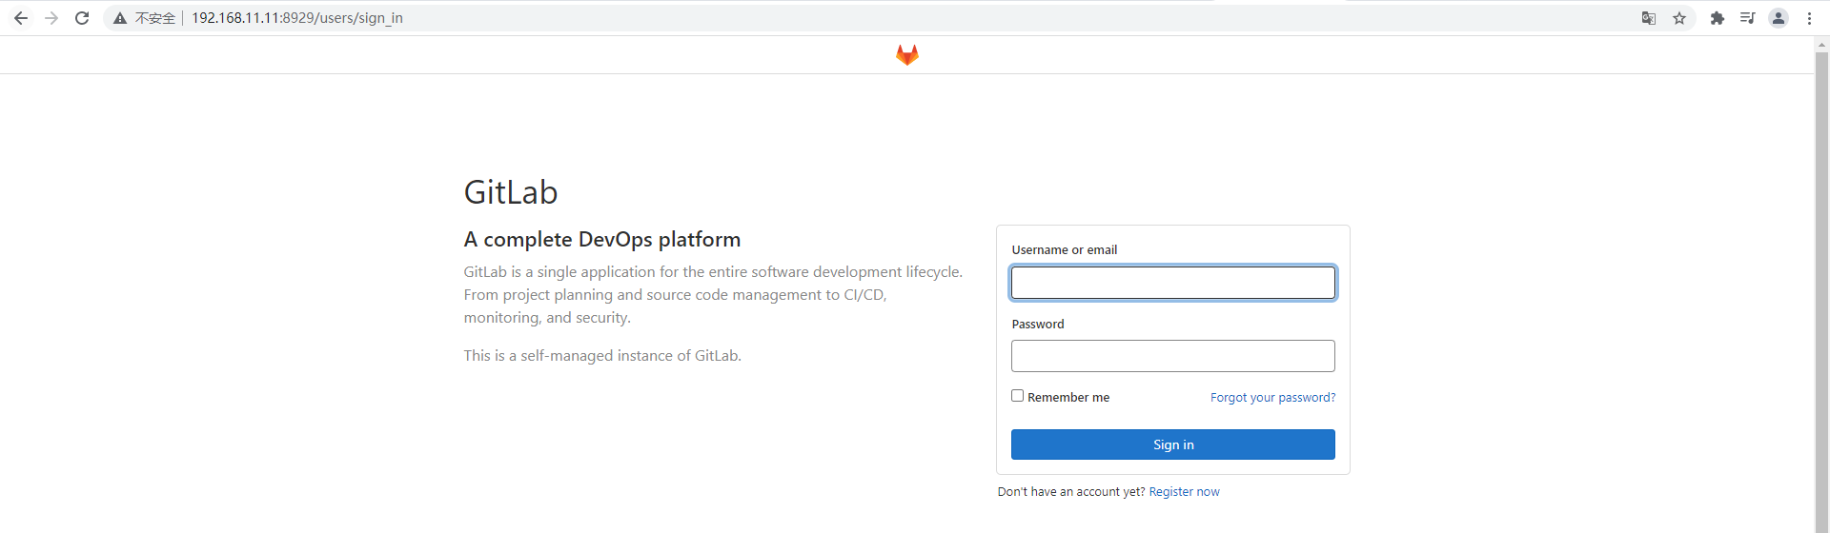Click the GitLab fox logo
The image size is (1830, 533).
(x=907, y=55)
